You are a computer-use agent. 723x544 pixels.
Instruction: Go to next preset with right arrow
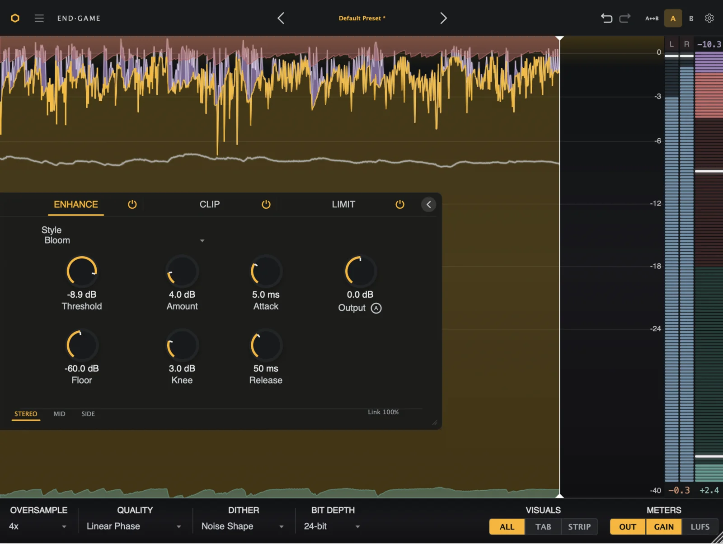(443, 18)
